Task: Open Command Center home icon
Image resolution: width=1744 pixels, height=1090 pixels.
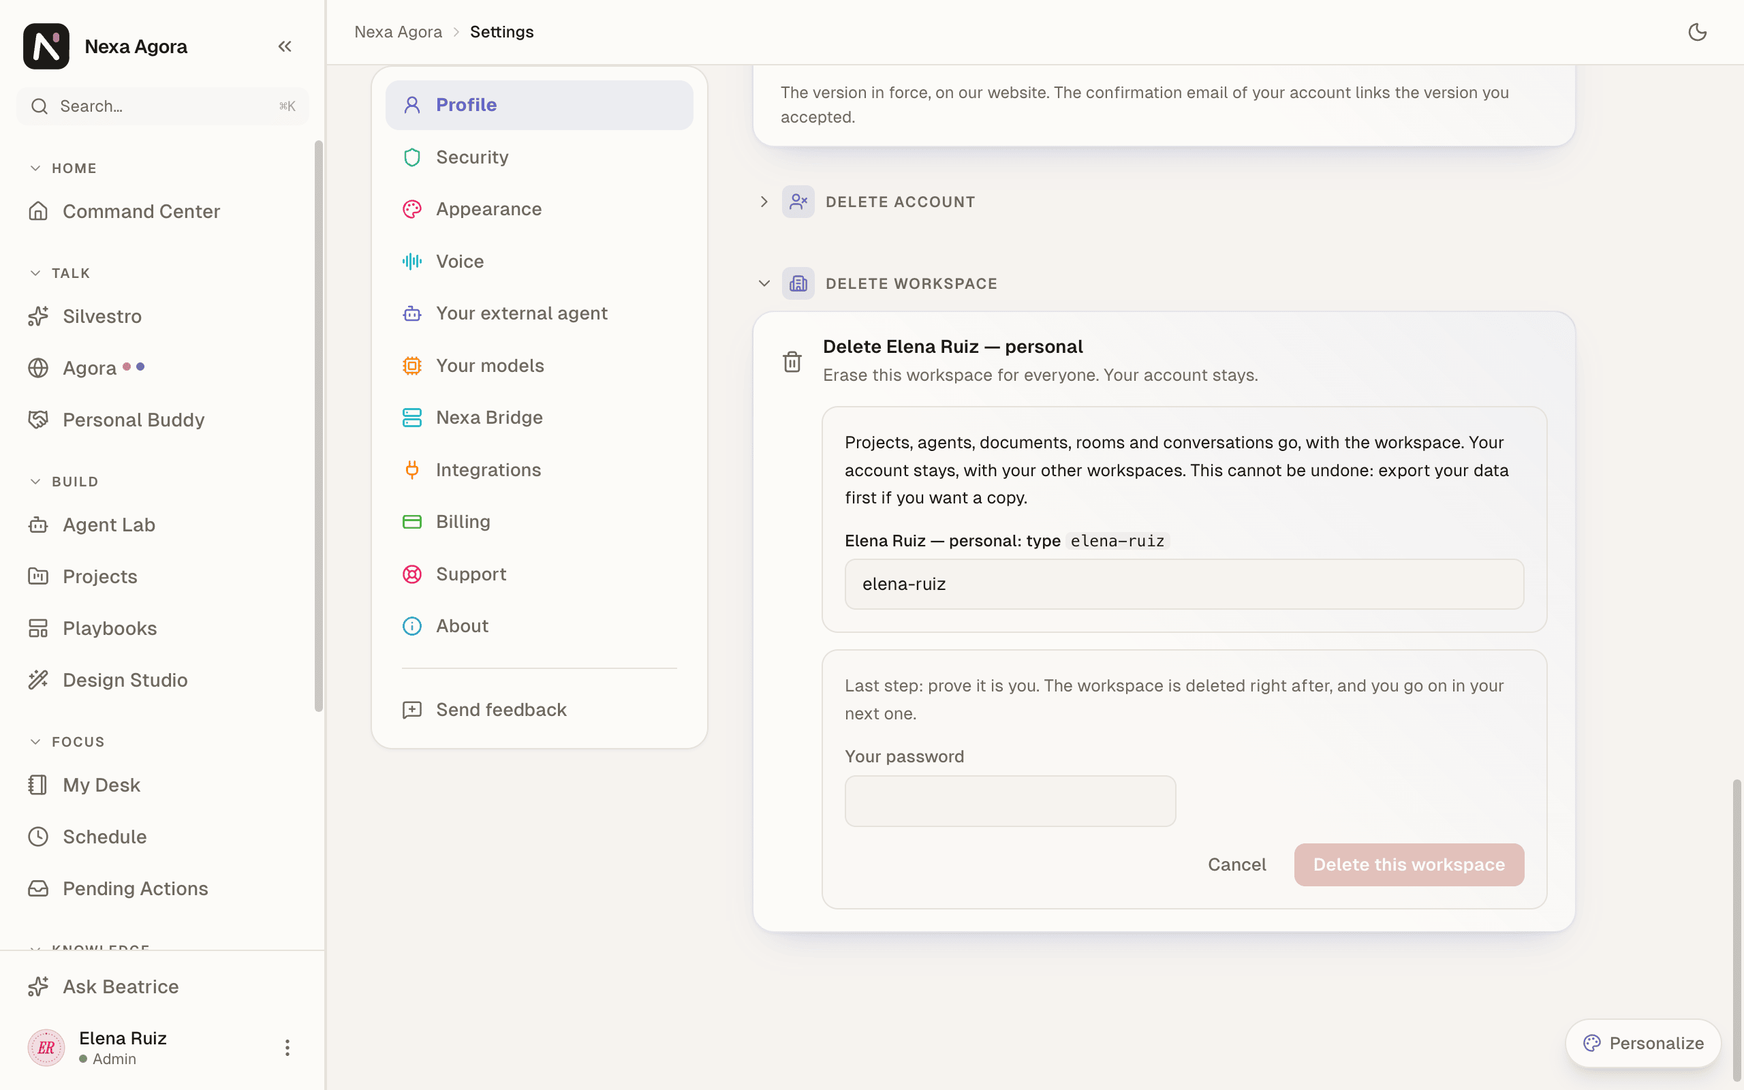Action: pyautogui.click(x=38, y=211)
